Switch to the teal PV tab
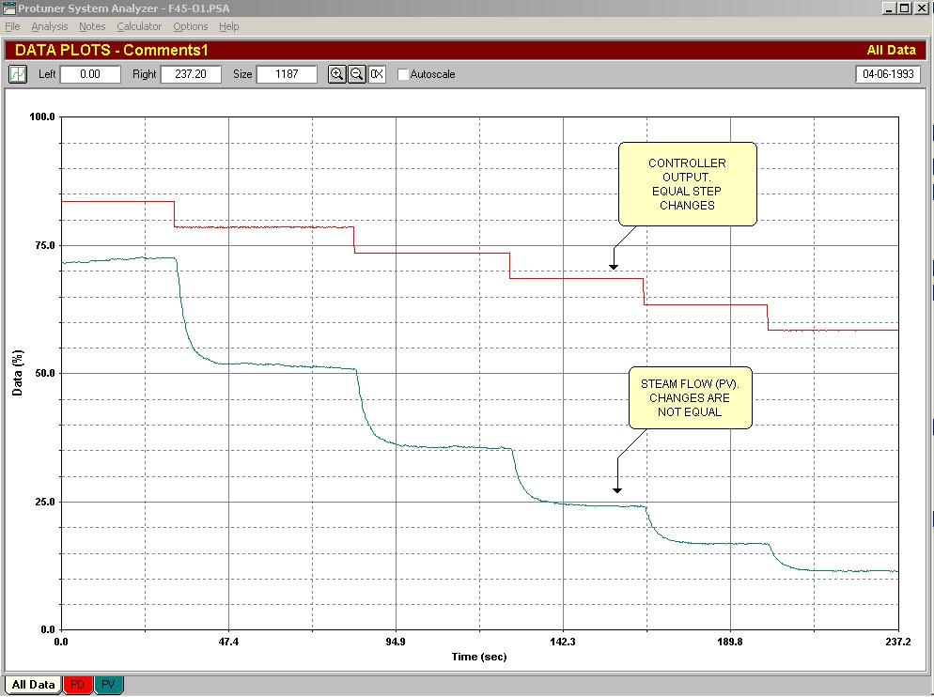This screenshot has height=697, width=934. (109, 685)
